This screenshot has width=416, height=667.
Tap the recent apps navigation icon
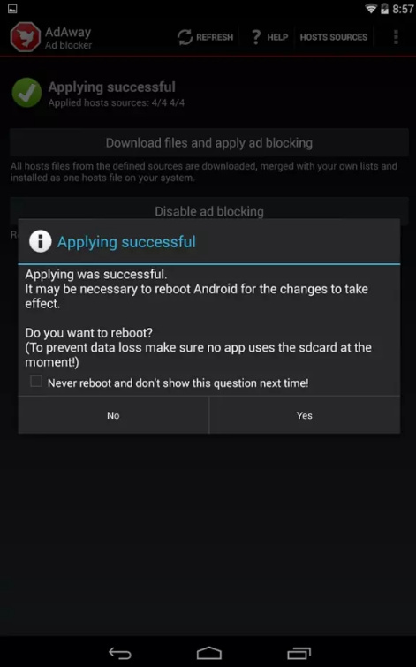tap(299, 653)
